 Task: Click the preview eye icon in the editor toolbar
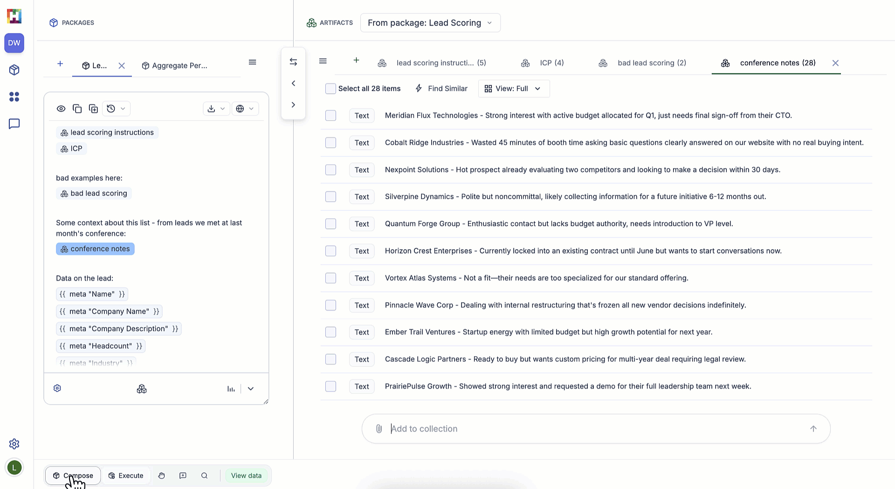61,109
